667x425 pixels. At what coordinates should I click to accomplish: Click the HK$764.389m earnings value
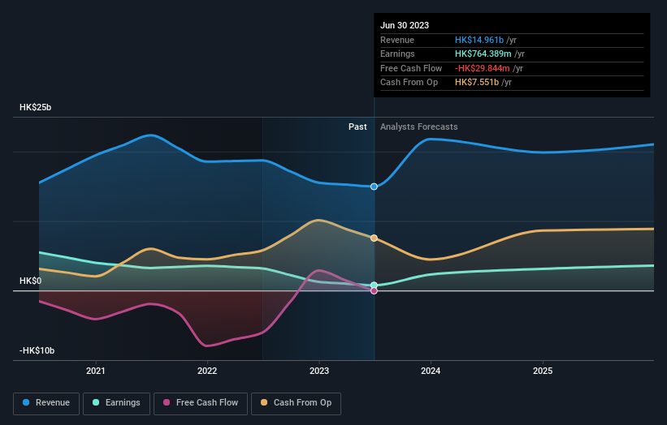[x=483, y=54]
